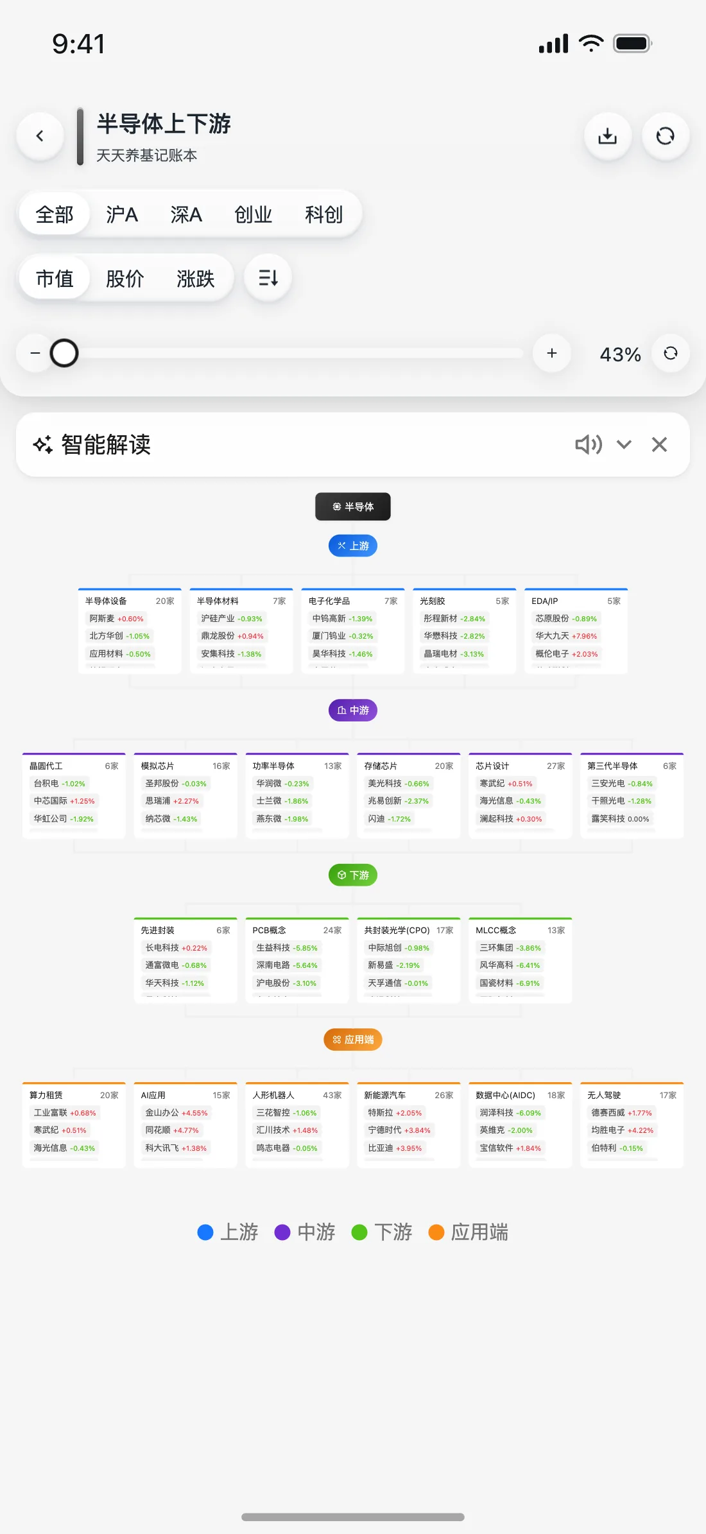Image resolution: width=706 pixels, height=1534 pixels.
Task: Select the 深A market tab
Action: point(186,214)
